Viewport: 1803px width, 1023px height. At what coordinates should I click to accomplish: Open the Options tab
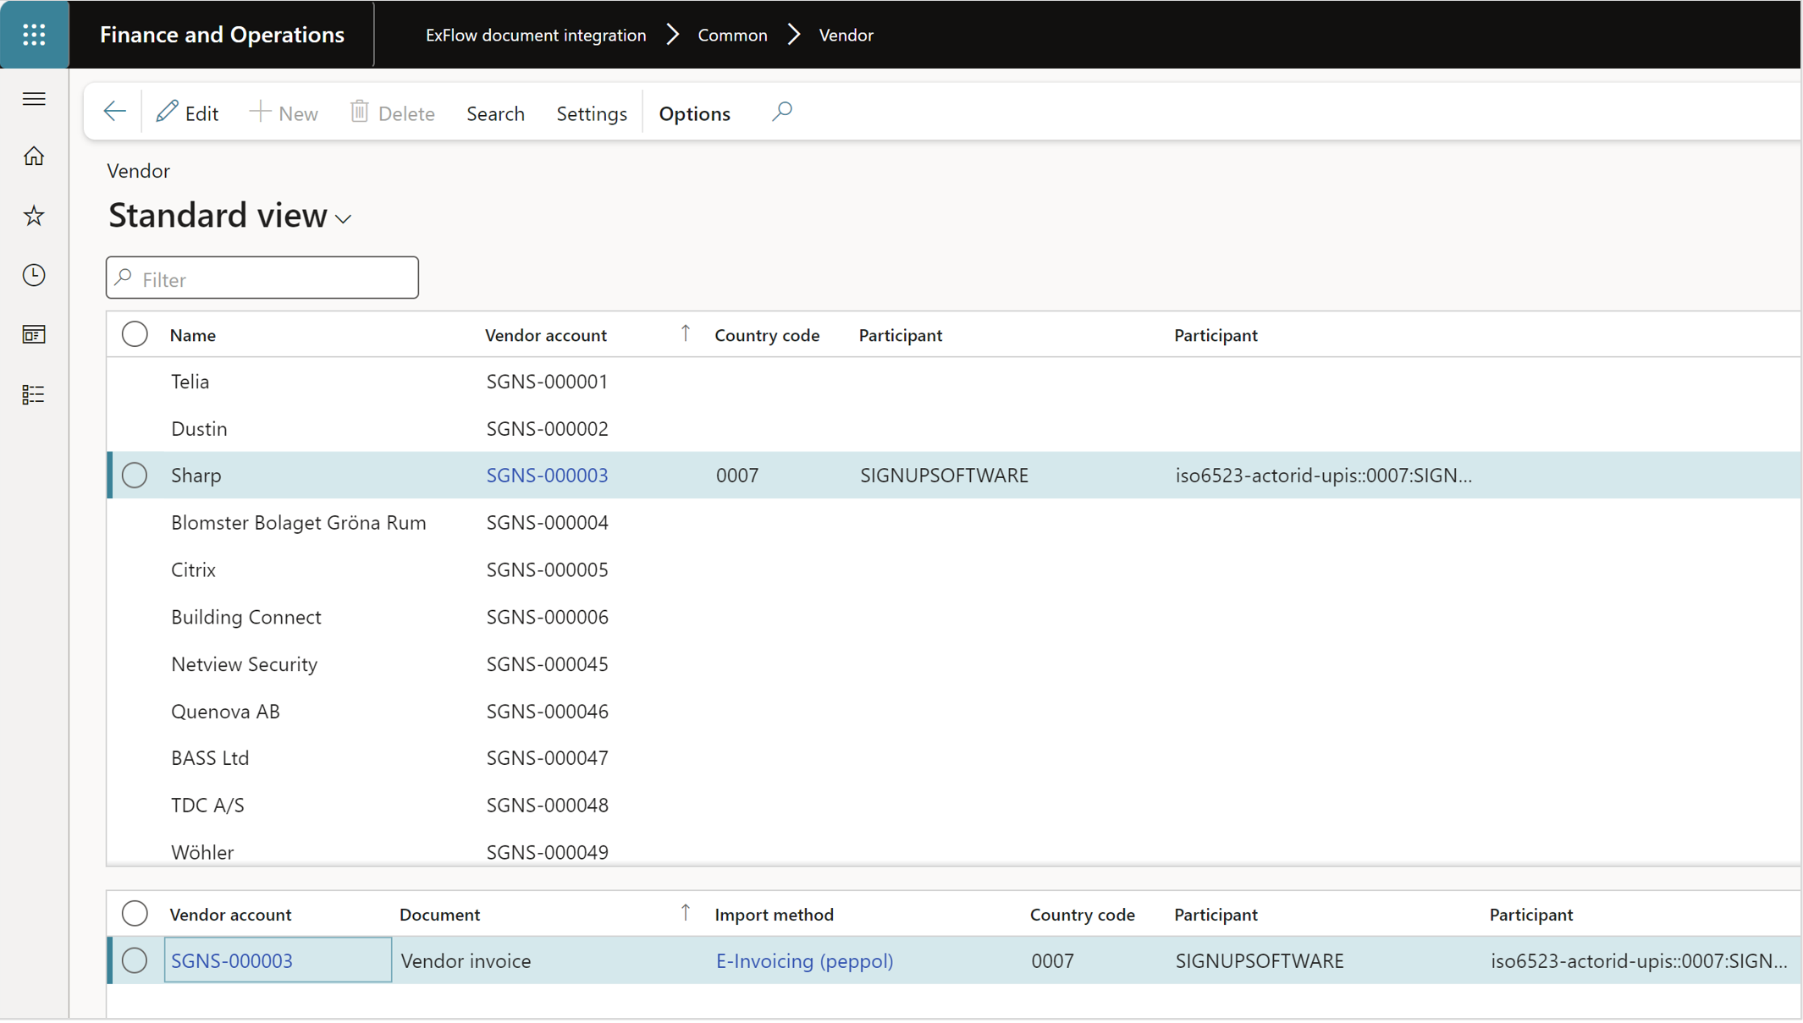click(694, 113)
